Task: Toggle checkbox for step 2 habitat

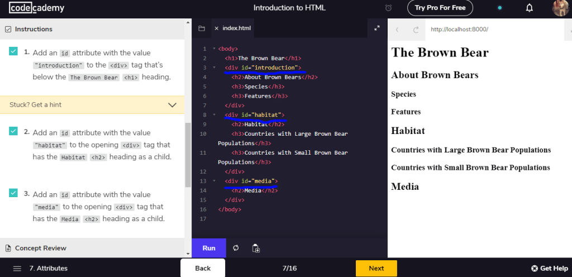Action: 13,131
